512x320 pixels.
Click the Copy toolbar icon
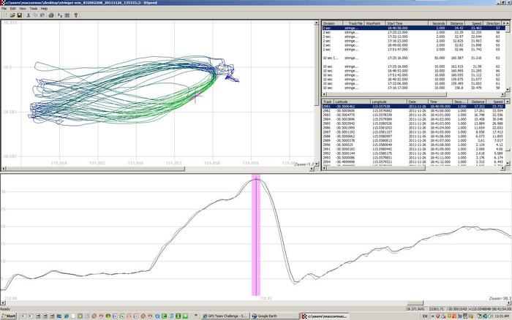pyautogui.click(x=34, y=15)
